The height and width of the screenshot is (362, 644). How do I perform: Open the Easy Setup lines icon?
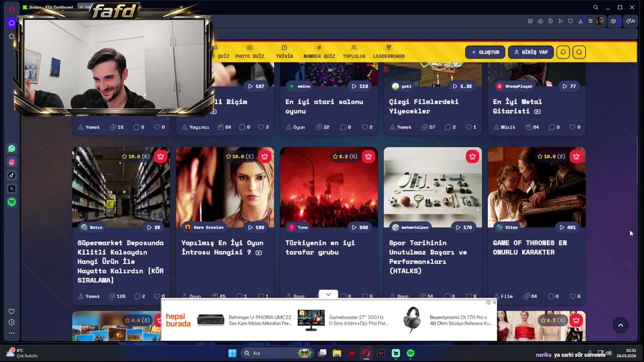[x=591, y=21]
